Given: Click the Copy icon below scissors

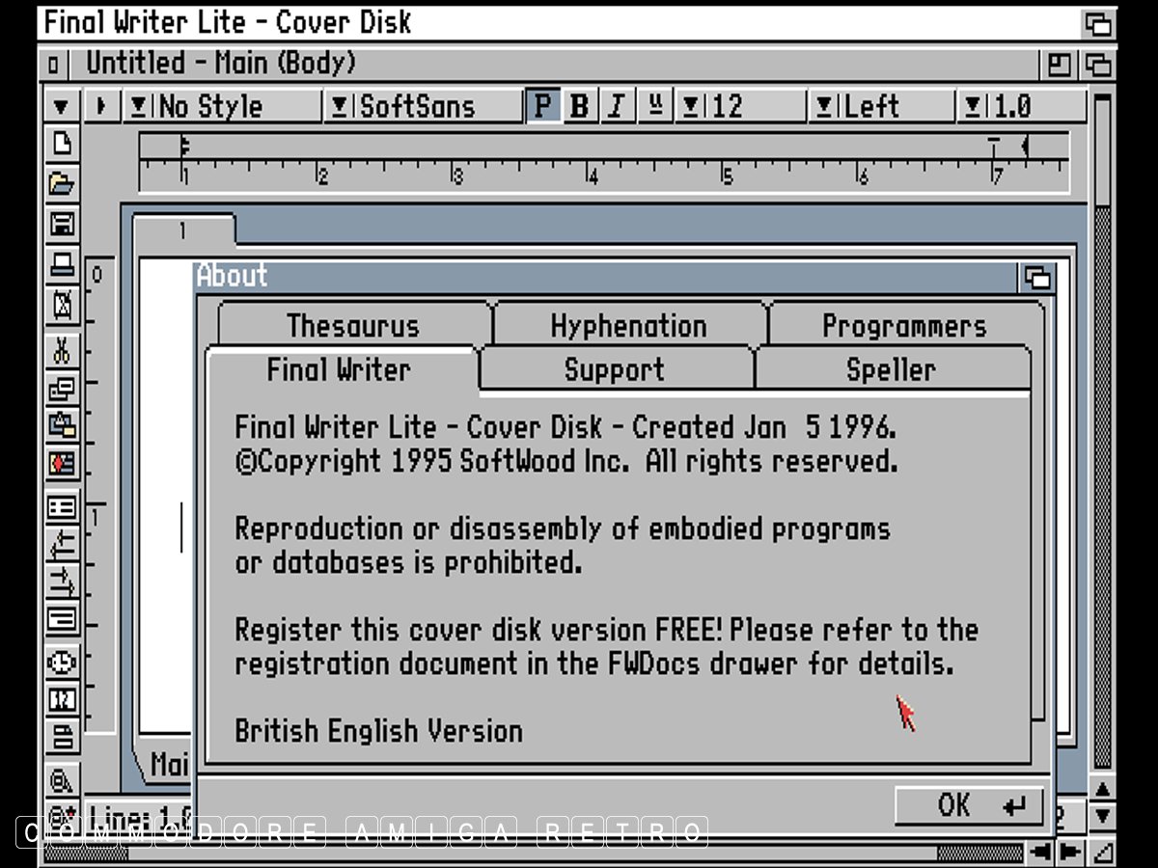Looking at the screenshot, I should point(62,389).
